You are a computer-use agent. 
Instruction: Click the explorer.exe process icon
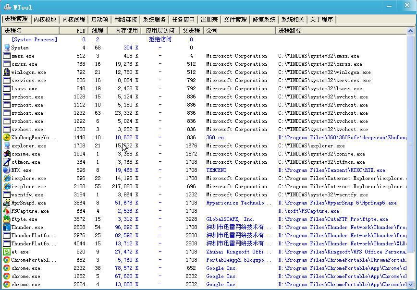pos(7,145)
